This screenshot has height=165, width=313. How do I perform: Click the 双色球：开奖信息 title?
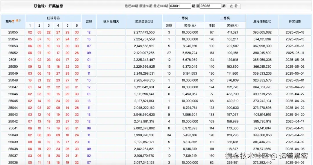[48, 6]
